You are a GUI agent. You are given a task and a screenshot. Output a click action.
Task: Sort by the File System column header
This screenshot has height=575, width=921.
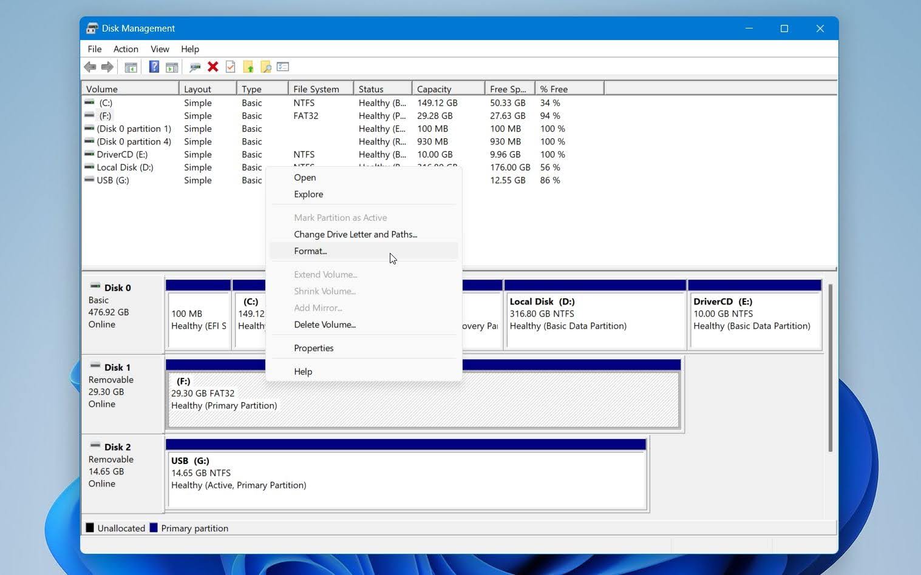(x=321, y=89)
